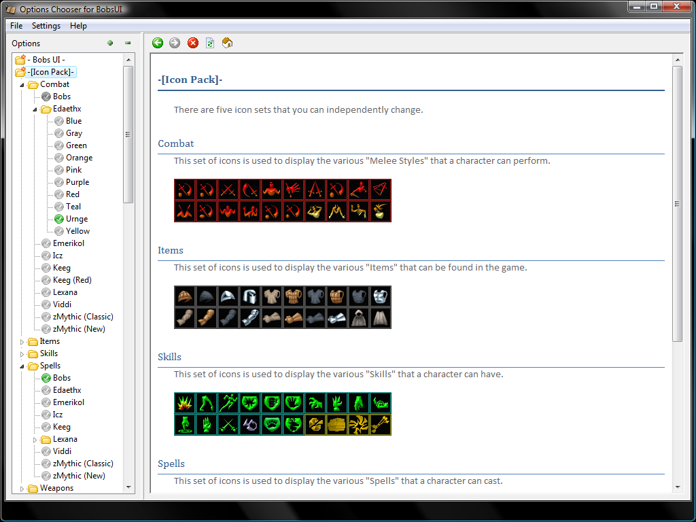The height and width of the screenshot is (522, 696).
Task: Expand the Weapons tree node
Action: [22, 489]
